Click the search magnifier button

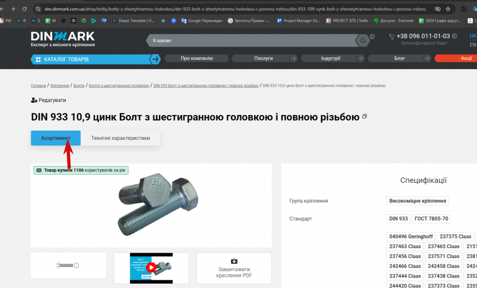tap(363, 40)
